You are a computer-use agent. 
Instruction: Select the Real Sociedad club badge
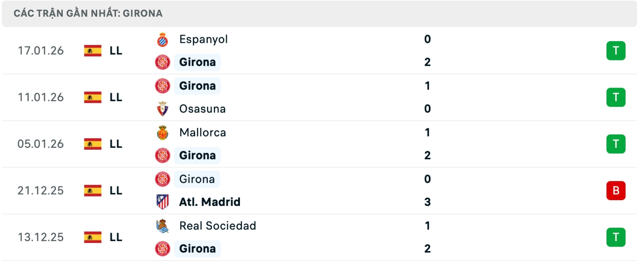pyautogui.click(x=162, y=226)
